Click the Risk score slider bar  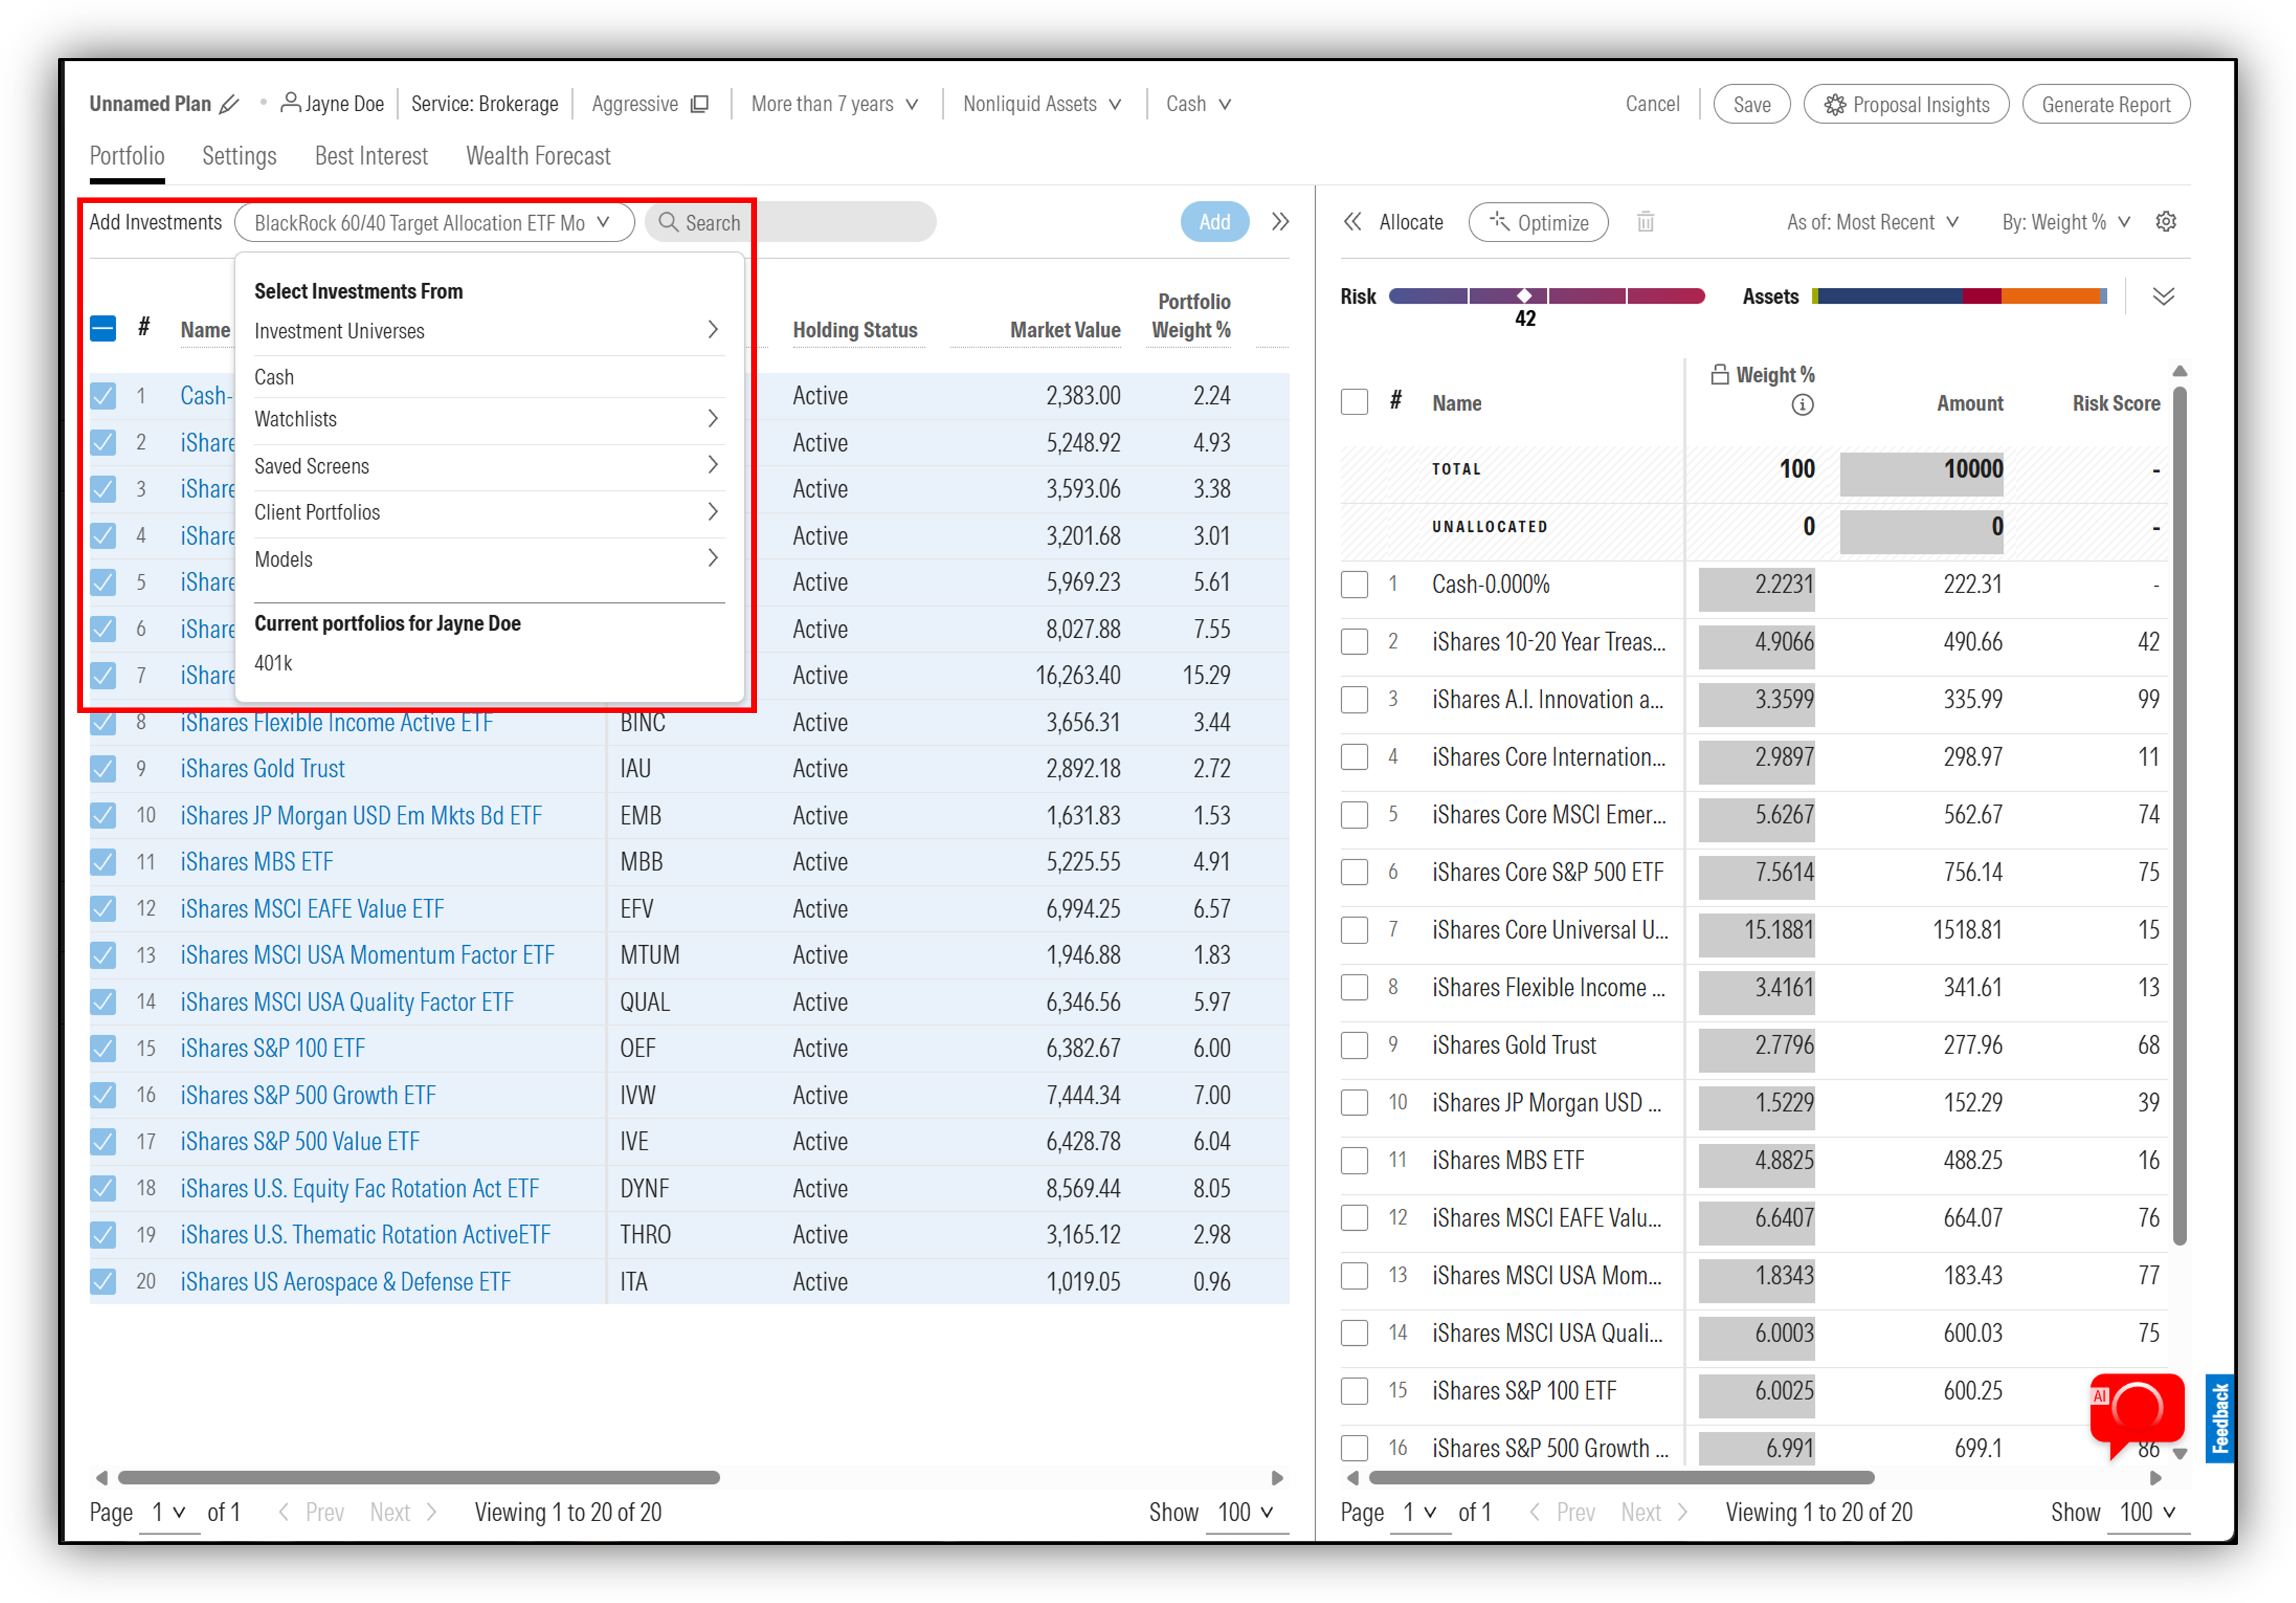(x=1546, y=296)
